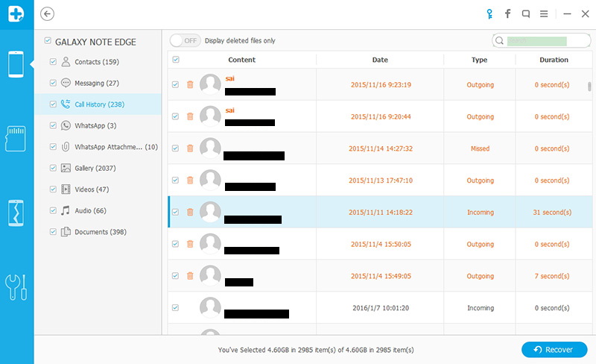The height and width of the screenshot is (364, 596).
Task: Click the call list vertical scrollbar thumb
Action: point(589,87)
